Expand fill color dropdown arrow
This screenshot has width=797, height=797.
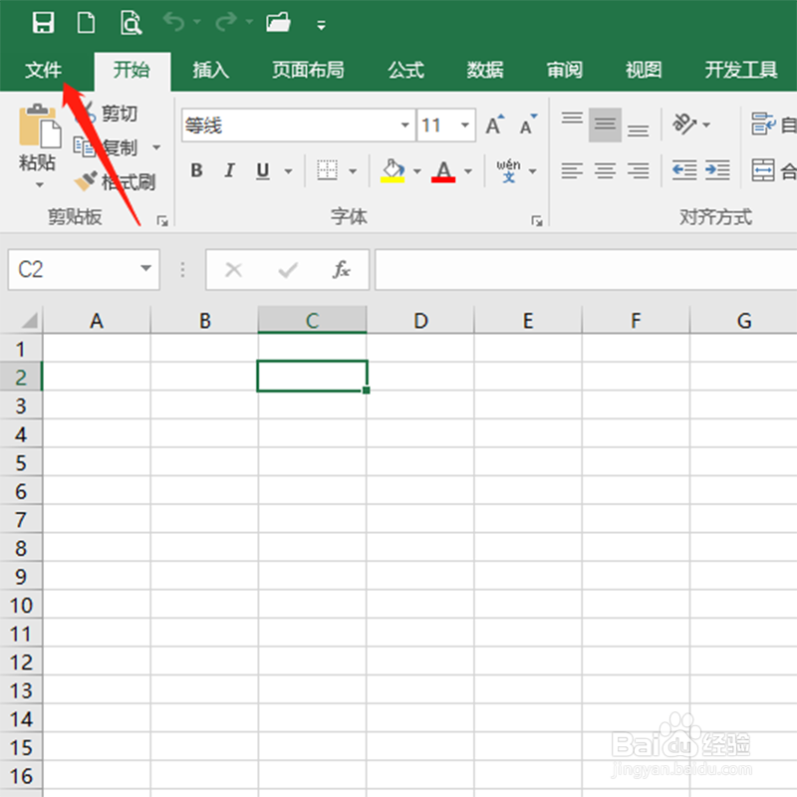point(417,171)
